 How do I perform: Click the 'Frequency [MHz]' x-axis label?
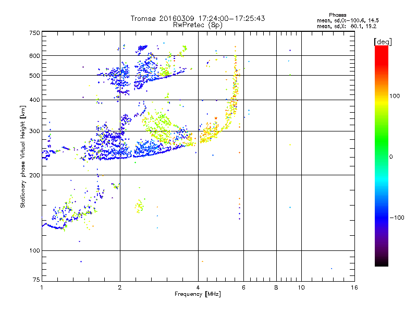(x=198, y=294)
